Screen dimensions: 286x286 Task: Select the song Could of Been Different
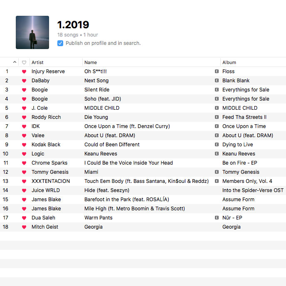(112, 145)
